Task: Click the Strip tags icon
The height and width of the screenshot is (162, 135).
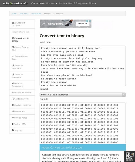Action: [13, 130]
